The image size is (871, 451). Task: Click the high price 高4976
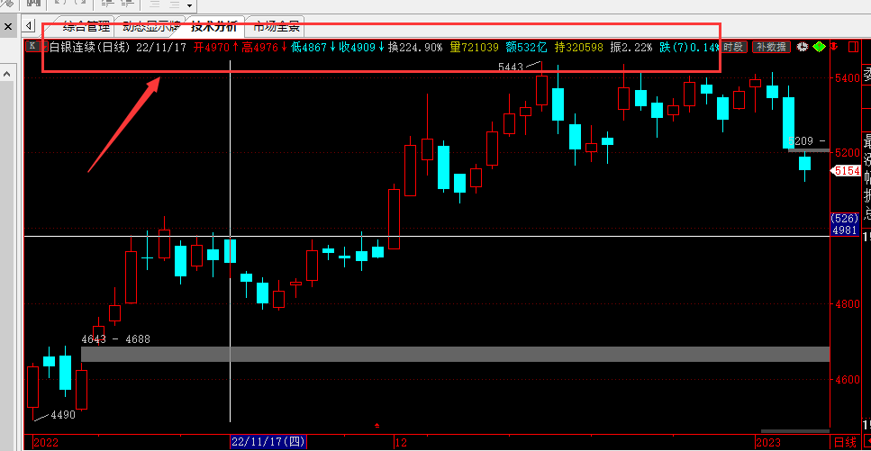pyautogui.click(x=260, y=47)
